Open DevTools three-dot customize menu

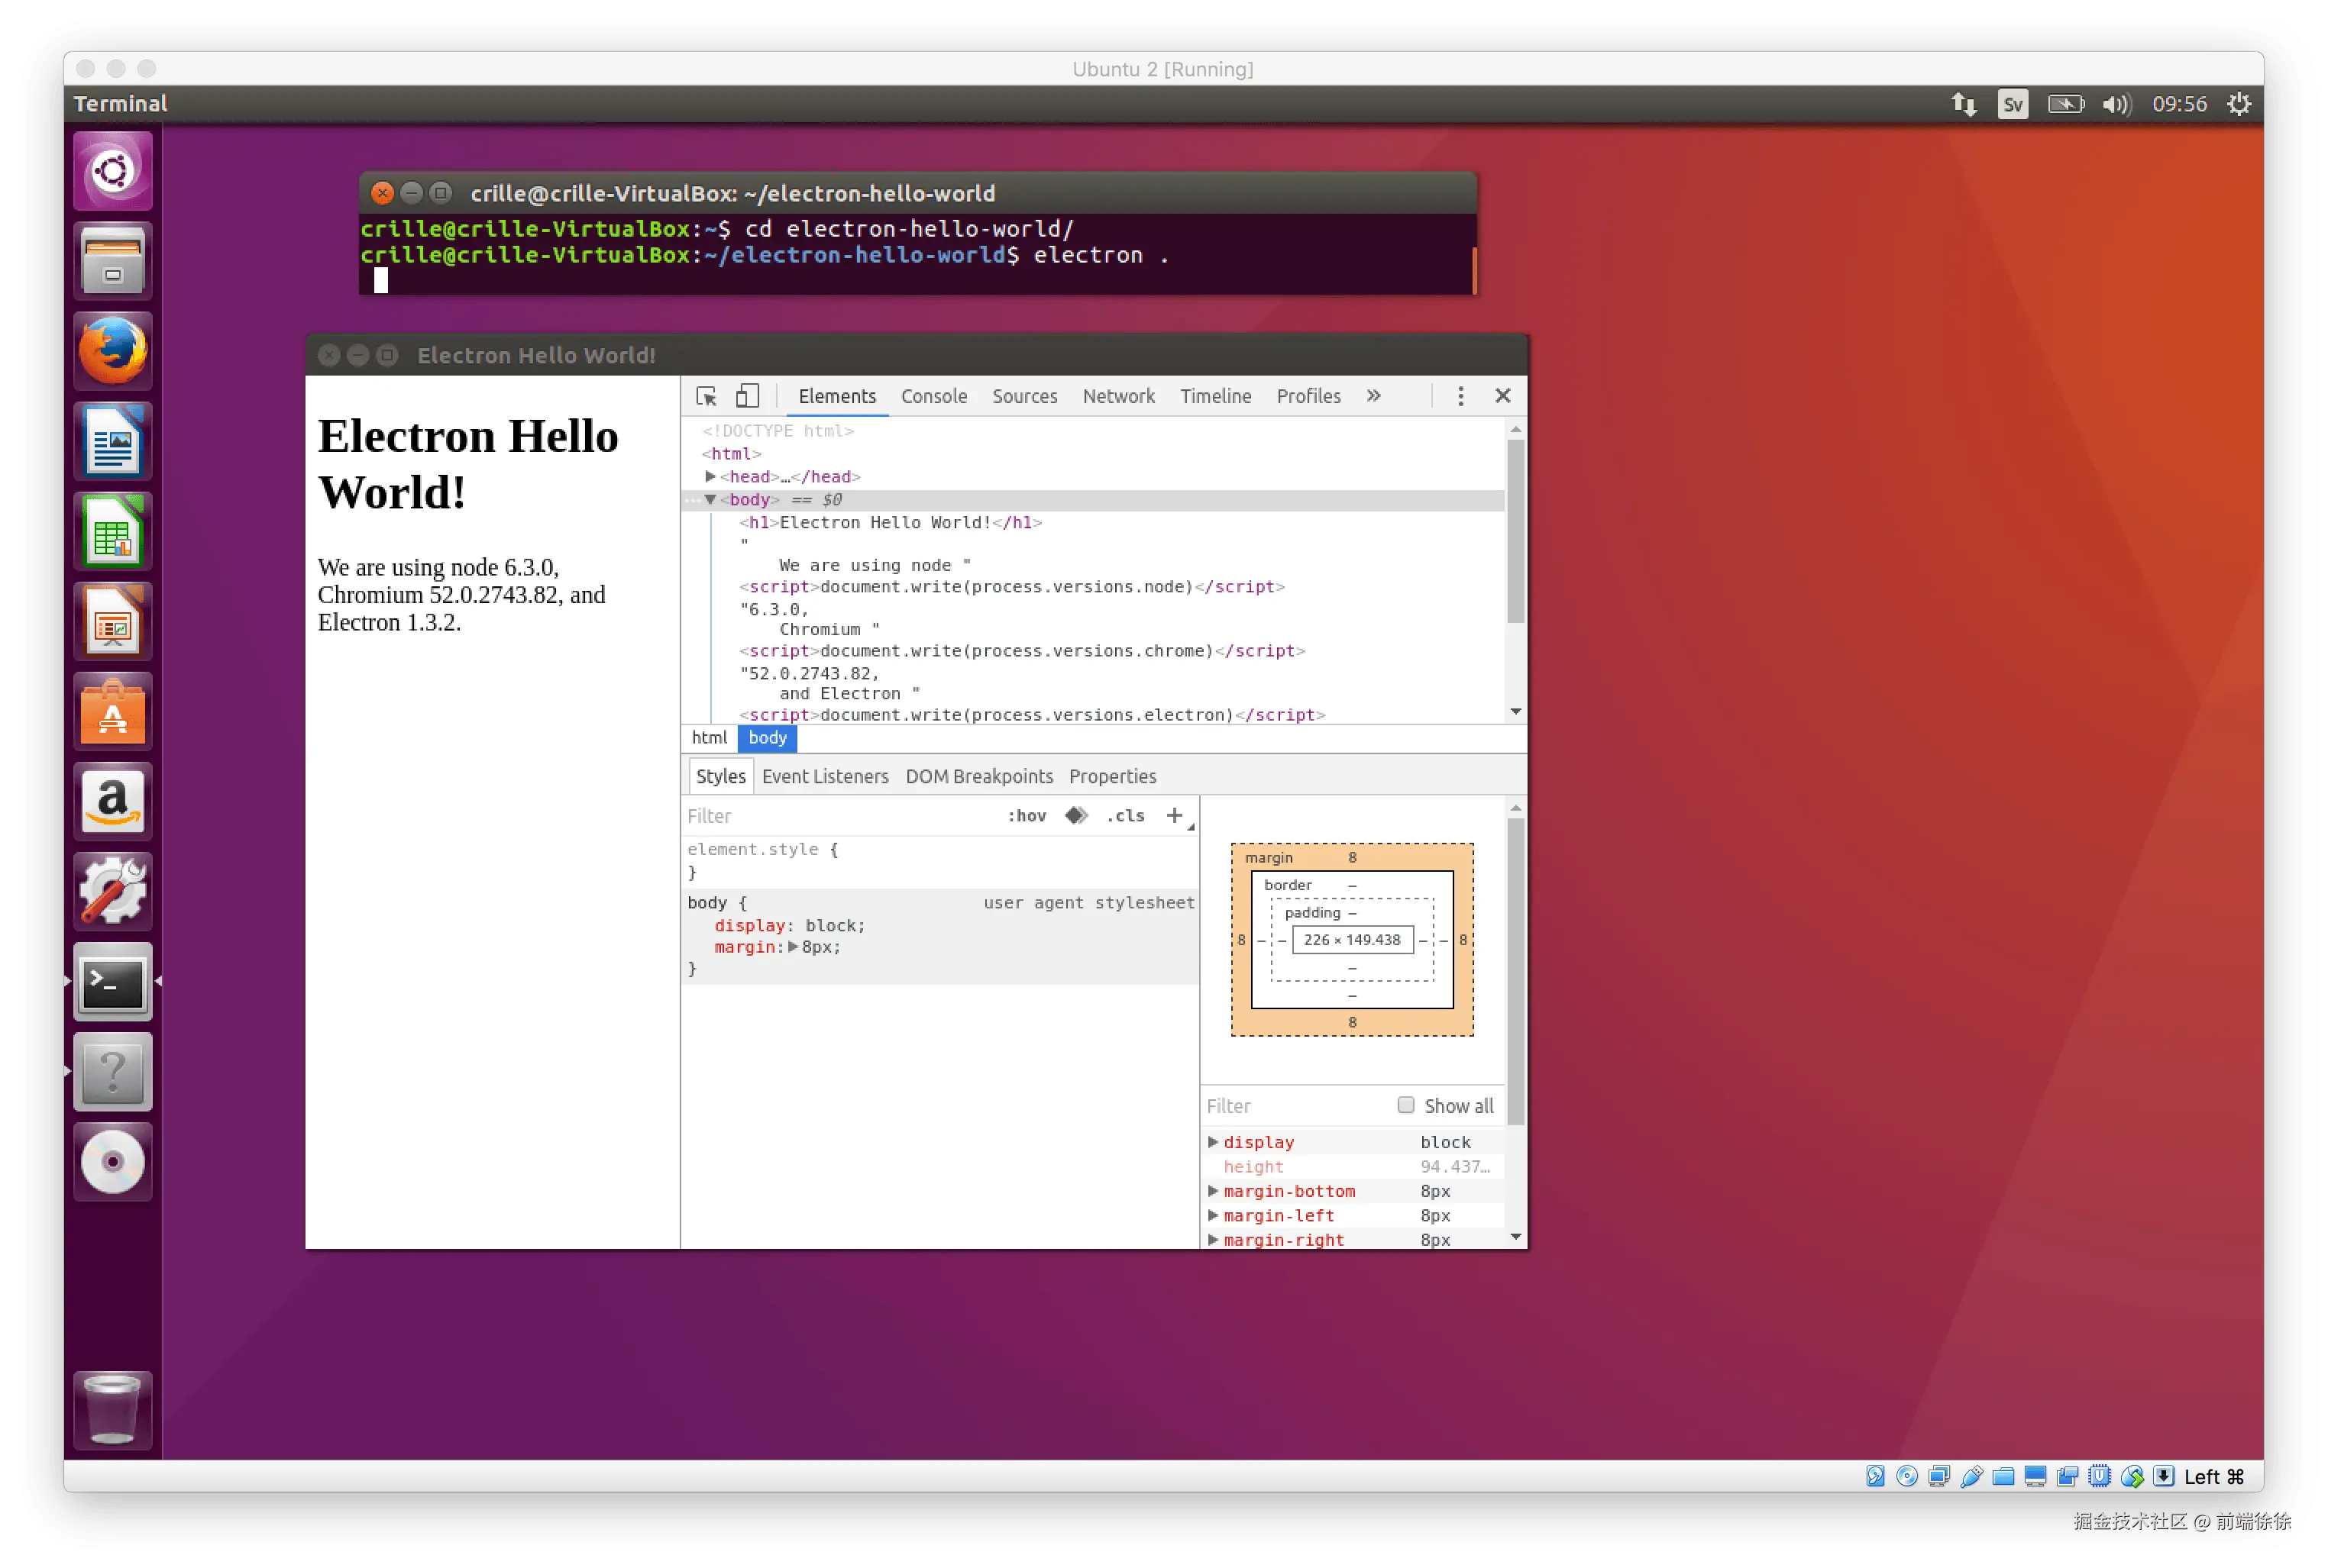[x=1460, y=396]
